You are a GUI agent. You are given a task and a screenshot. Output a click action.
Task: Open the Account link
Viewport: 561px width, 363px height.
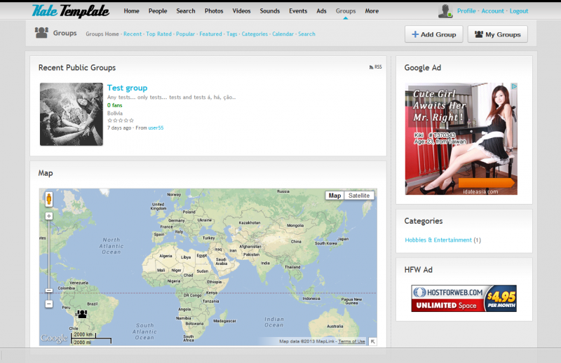coord(492,11)
